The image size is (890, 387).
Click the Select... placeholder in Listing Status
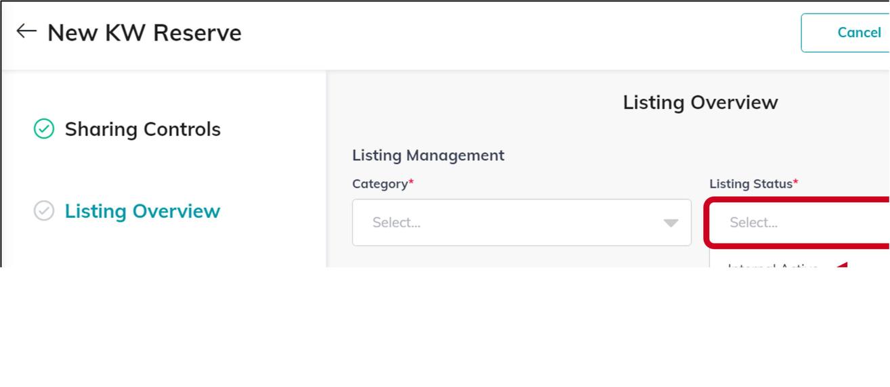pos(753,223)
